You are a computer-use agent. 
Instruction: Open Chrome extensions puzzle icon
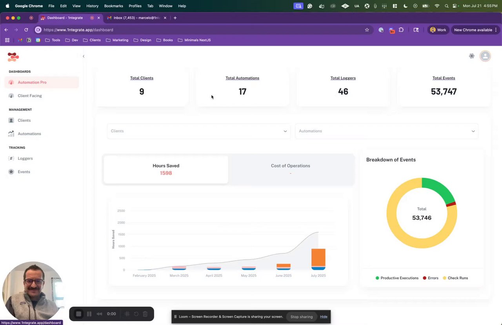pos(401,30)
